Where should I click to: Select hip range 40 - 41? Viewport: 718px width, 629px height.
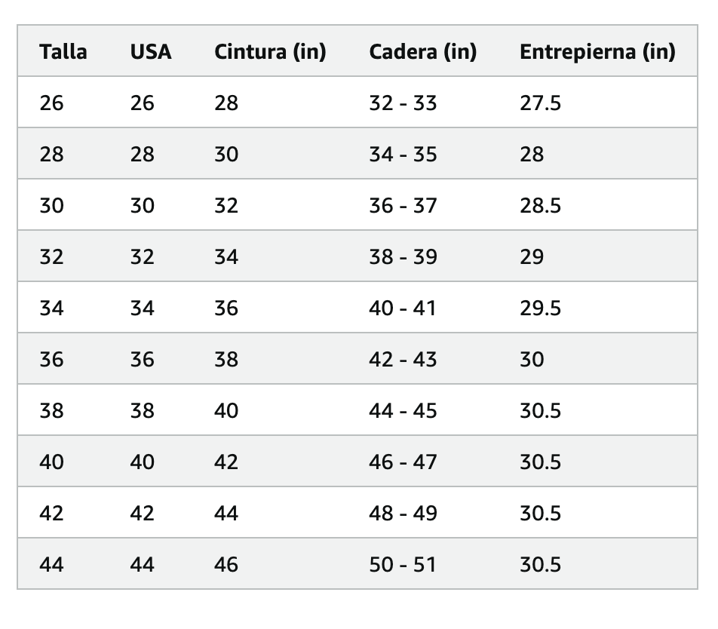tap(403, 308)
